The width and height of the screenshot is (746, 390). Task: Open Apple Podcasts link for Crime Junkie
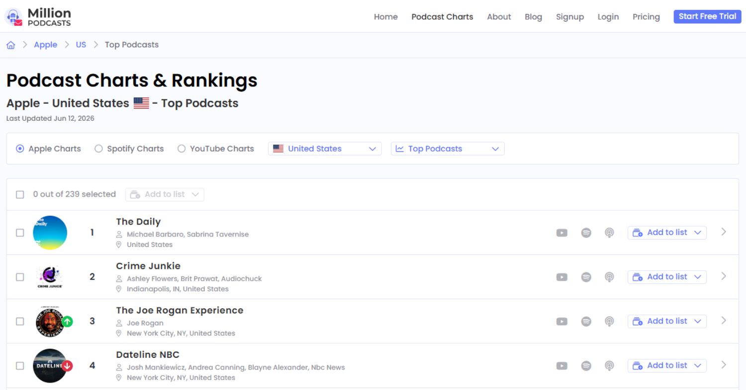[609, 277]
